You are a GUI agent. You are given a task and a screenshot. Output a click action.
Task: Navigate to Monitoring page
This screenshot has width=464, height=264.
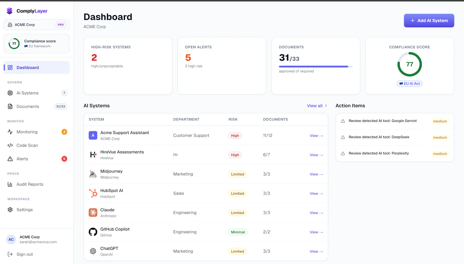tap(37, 132)
